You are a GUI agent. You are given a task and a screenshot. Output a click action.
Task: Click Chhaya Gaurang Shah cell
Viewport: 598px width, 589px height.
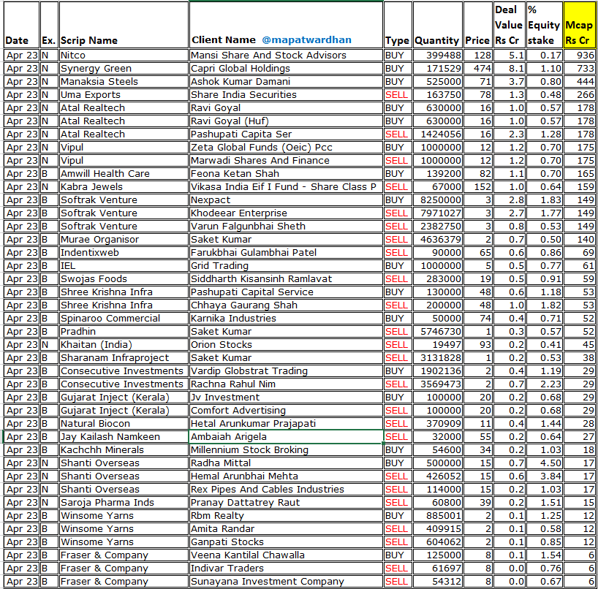[286, 305]
